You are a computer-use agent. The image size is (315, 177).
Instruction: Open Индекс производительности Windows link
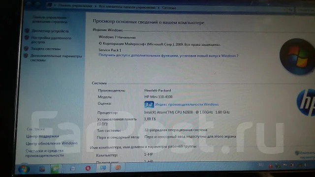coord(187,104)
